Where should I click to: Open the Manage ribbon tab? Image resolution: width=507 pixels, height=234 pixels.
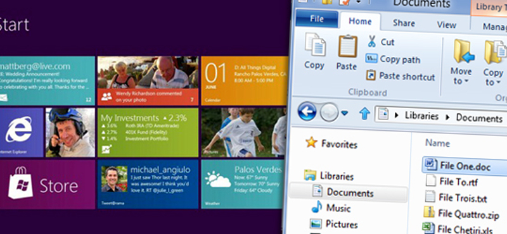pos(495,27)
